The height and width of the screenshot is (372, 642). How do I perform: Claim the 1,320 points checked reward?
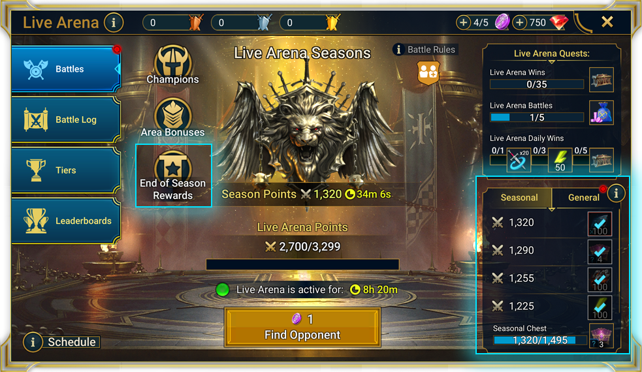tap(600, 224)
